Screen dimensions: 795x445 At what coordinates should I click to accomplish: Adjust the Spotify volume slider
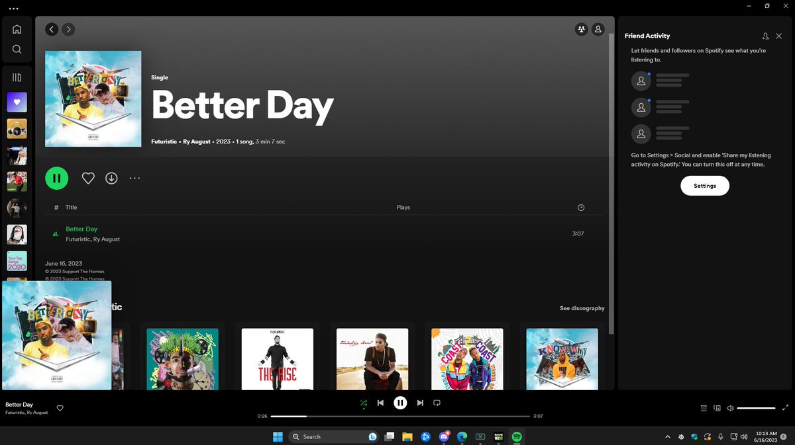[756, 408]
